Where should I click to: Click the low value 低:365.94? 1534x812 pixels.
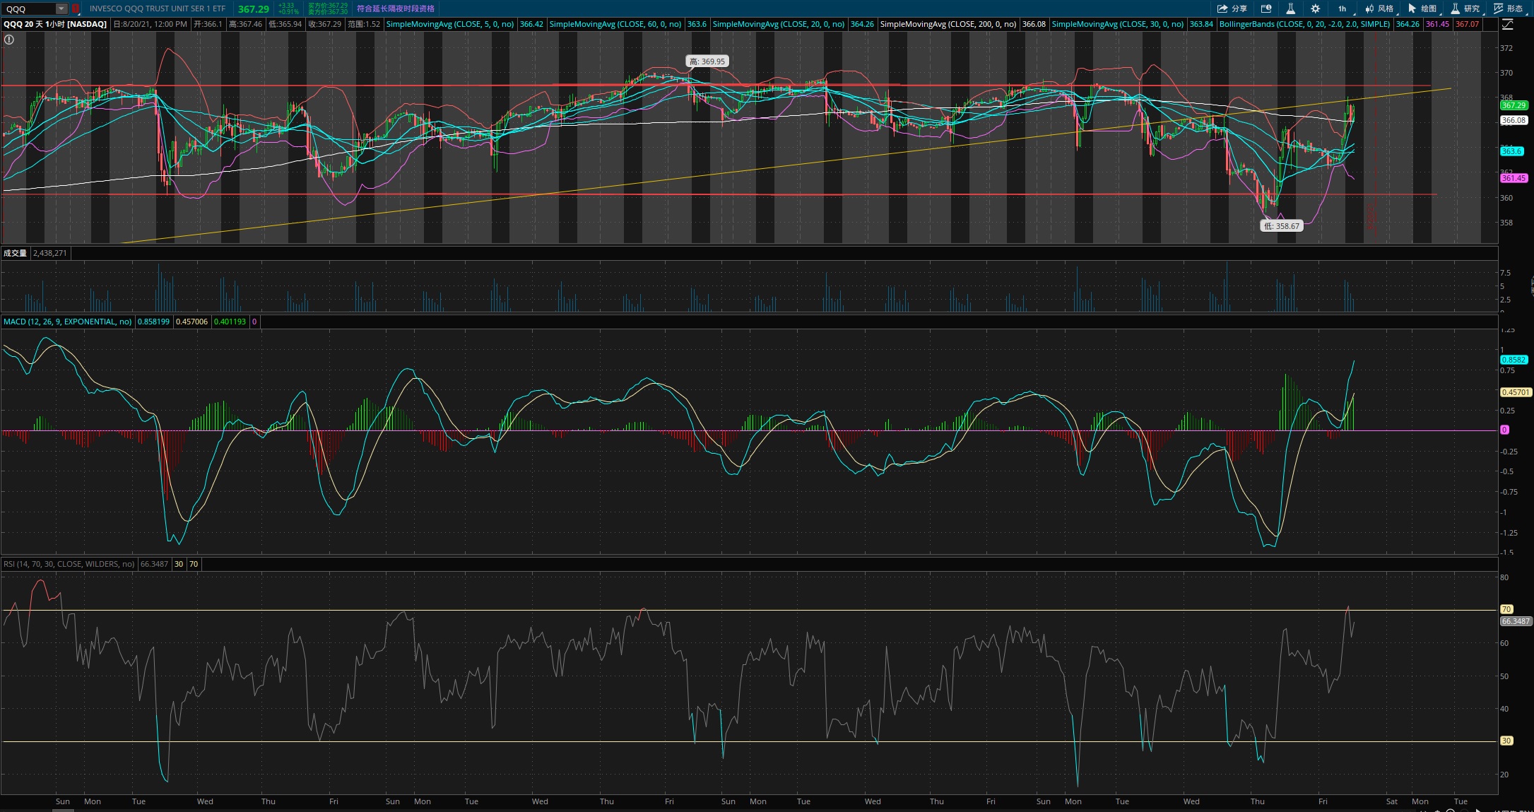[x=285, y=24]
